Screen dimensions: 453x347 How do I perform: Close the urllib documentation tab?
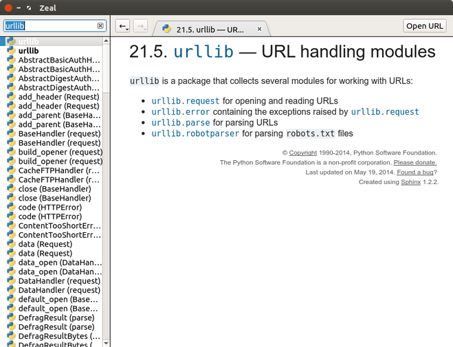coord(258,30)
